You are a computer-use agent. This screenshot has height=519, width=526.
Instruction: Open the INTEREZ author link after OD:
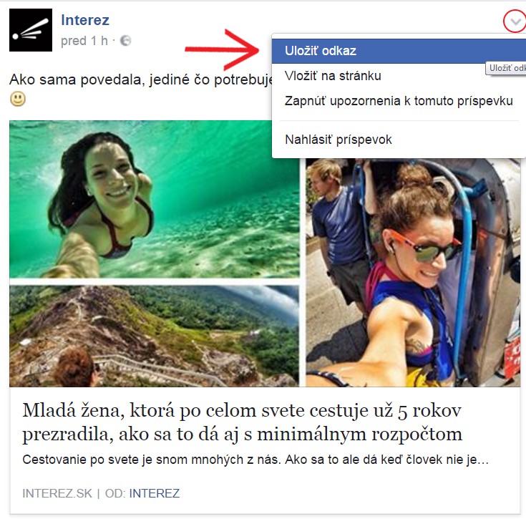tap(155, 493)
